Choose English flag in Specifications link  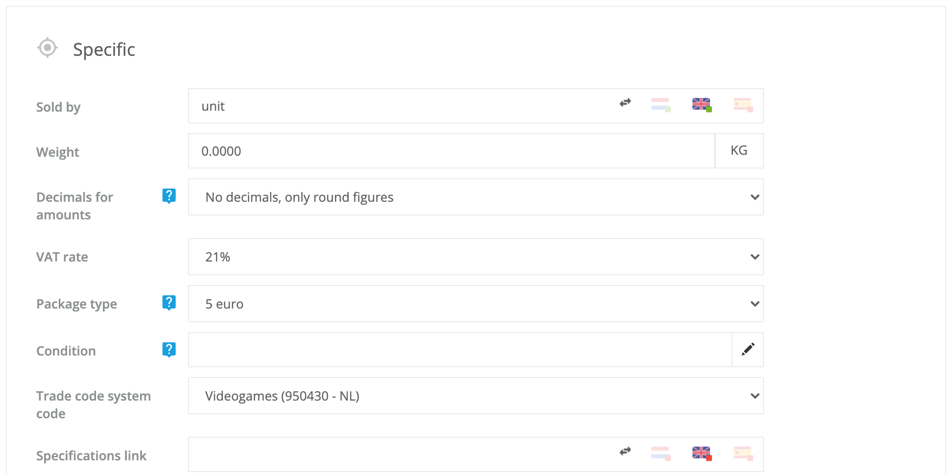[x=701, y=453]
